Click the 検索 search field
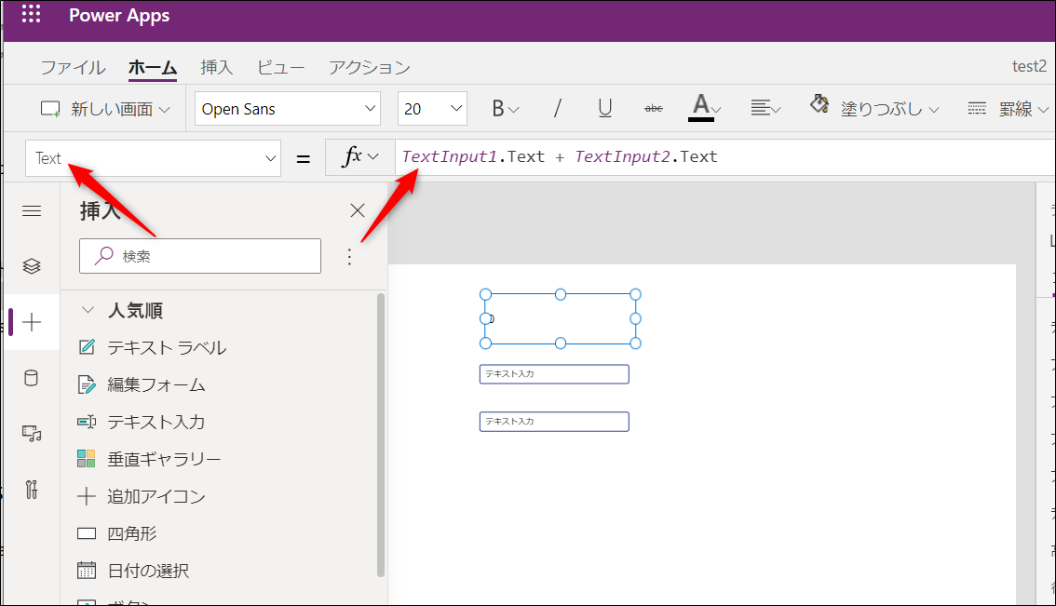Viewport: 1056px width, 606px height. pyautogui.click(x=200, y=256)
